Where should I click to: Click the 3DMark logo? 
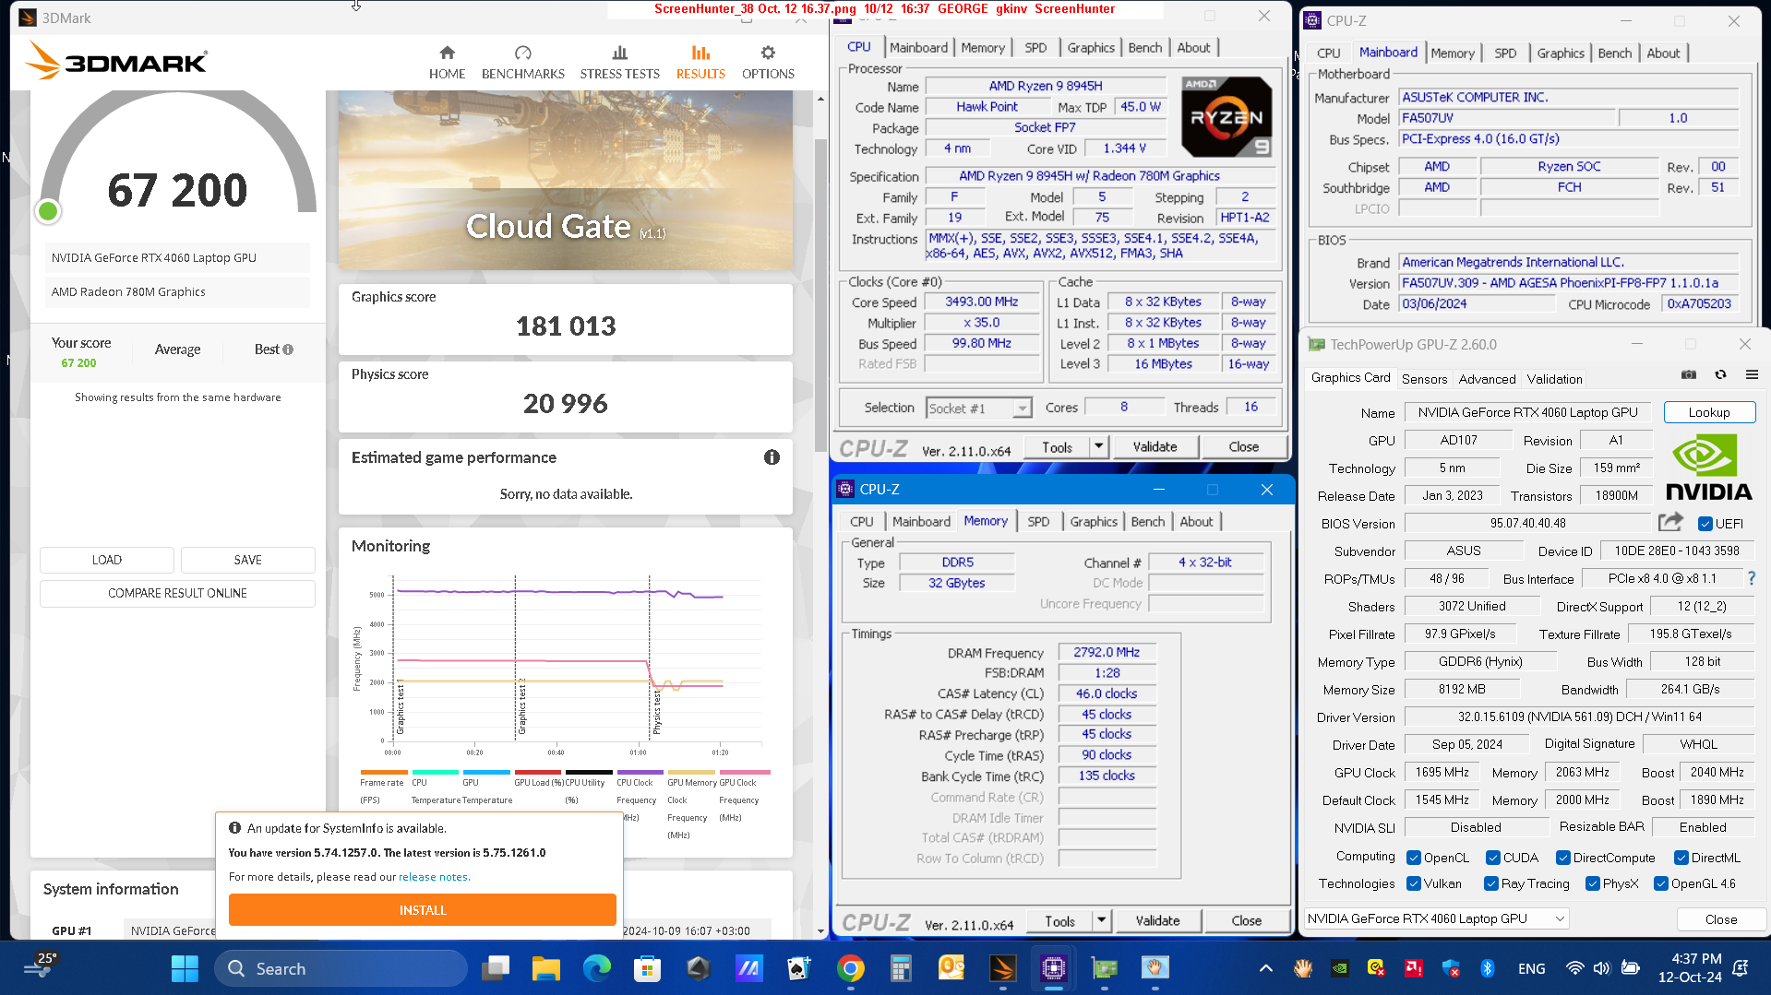click(116, 61)
